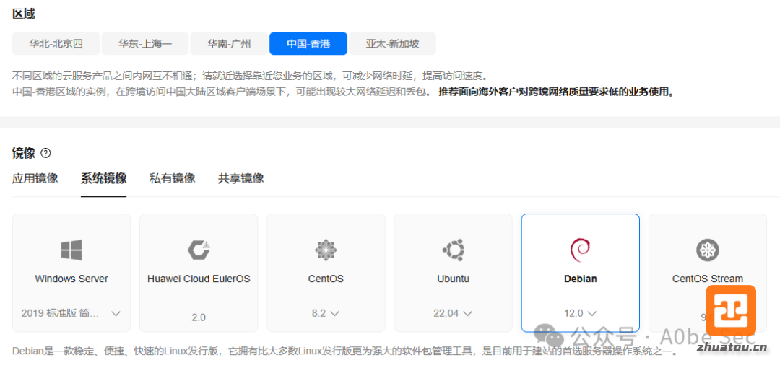Choose the Ubuntu image name

[453, 279]
